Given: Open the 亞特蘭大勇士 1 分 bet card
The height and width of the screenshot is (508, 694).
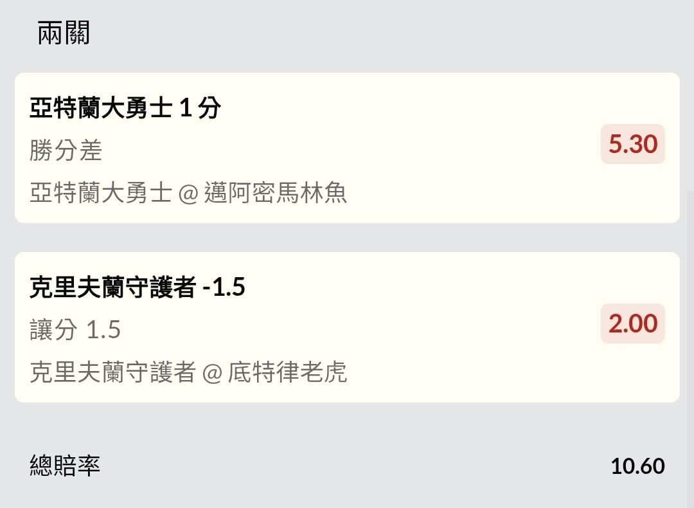Looking at the screenshot, I should coord(347,148).
